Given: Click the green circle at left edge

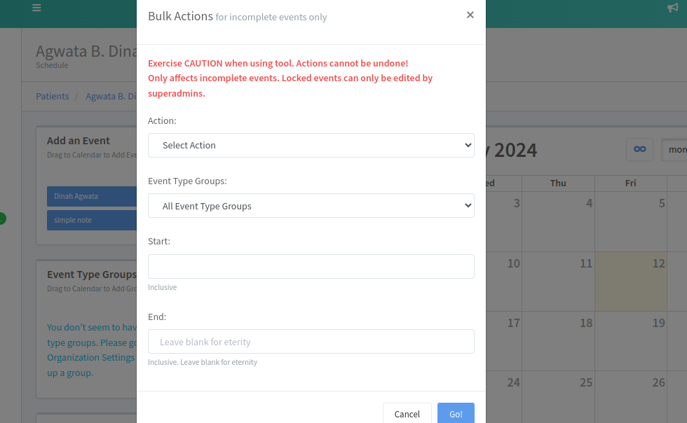Looking at the screenshot, I should point(2,219).
